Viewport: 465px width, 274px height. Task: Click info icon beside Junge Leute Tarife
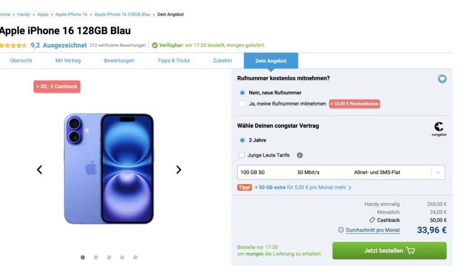tap(300, 155)
